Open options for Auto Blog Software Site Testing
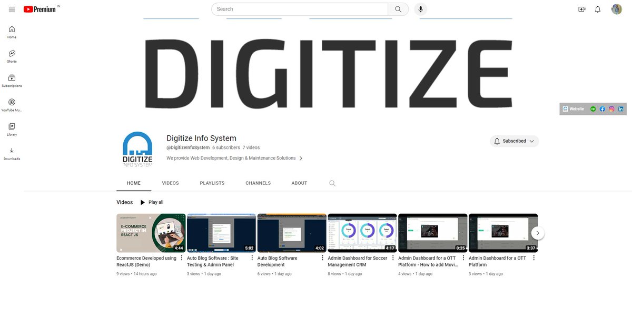This screenshot has height=317, width=632. [x=252, y=258]
